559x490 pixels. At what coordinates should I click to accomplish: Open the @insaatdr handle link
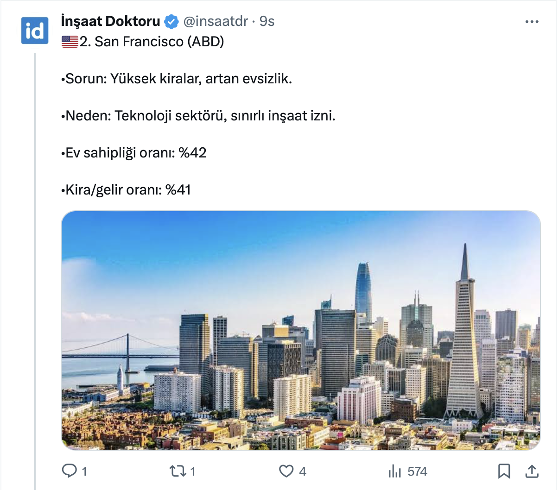point(216,21)
